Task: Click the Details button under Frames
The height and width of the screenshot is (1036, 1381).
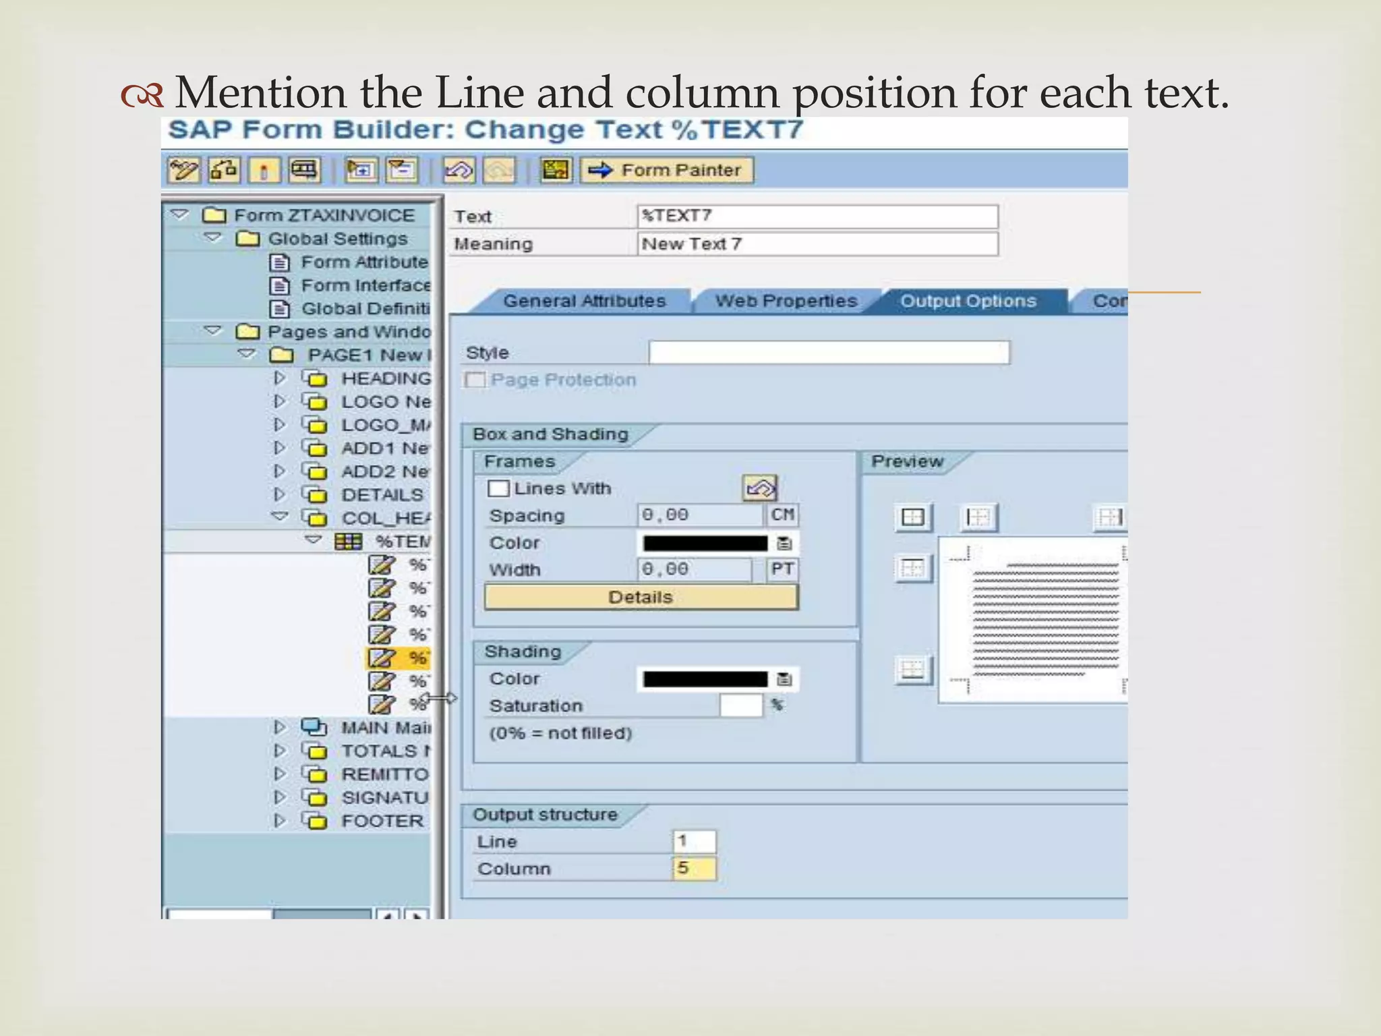Action: click(641, 597)
